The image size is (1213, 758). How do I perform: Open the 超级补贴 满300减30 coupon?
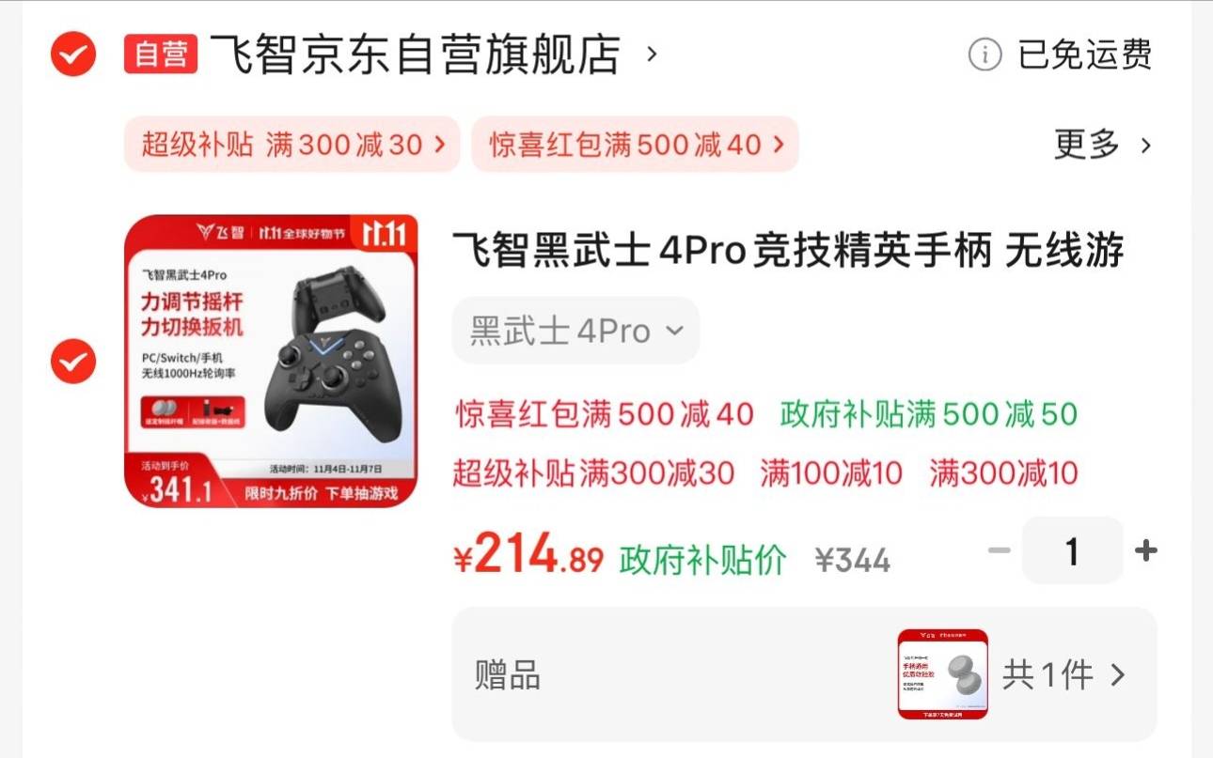[x=292, y=145]
